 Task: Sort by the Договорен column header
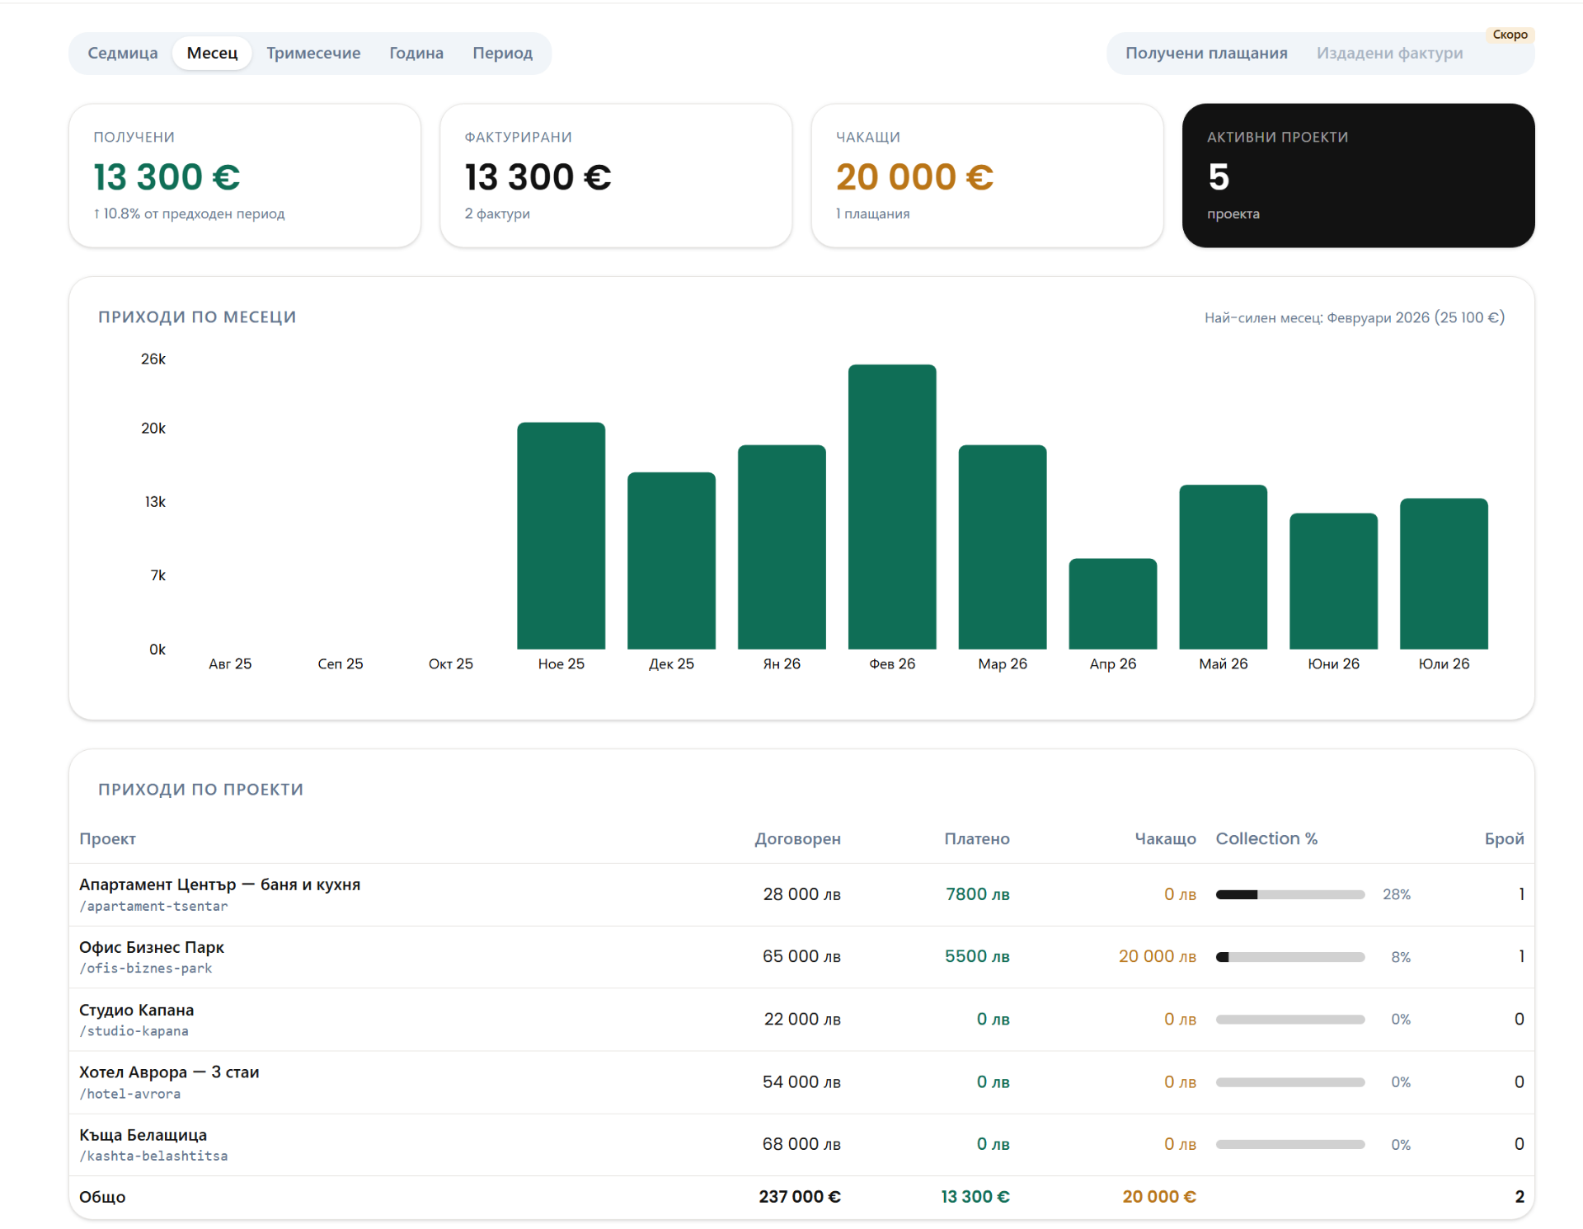[x=797, y=839]
